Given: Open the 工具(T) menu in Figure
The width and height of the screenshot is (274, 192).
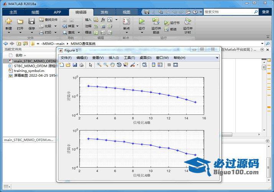Looking at the screenshot, I should 130,58.
